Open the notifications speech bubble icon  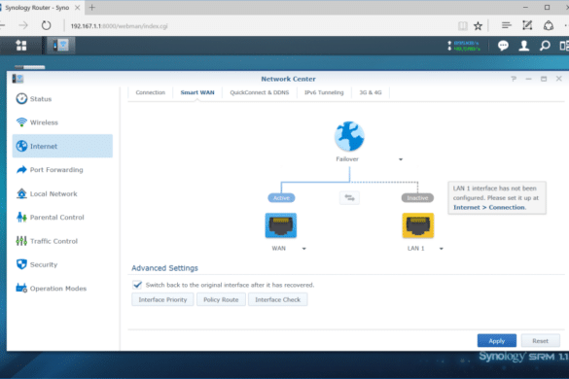click(x=503, y=46)
